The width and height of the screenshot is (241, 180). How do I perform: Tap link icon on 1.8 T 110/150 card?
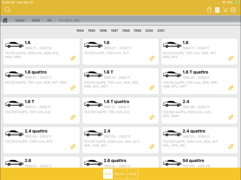(x=152, y=88)
